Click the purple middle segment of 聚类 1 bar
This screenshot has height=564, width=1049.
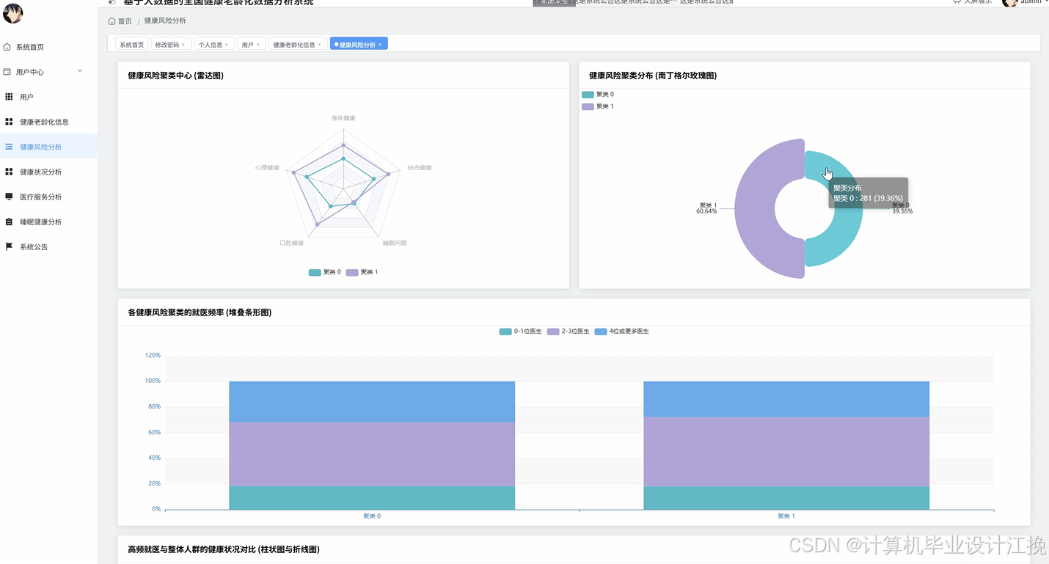click(786, 452)
